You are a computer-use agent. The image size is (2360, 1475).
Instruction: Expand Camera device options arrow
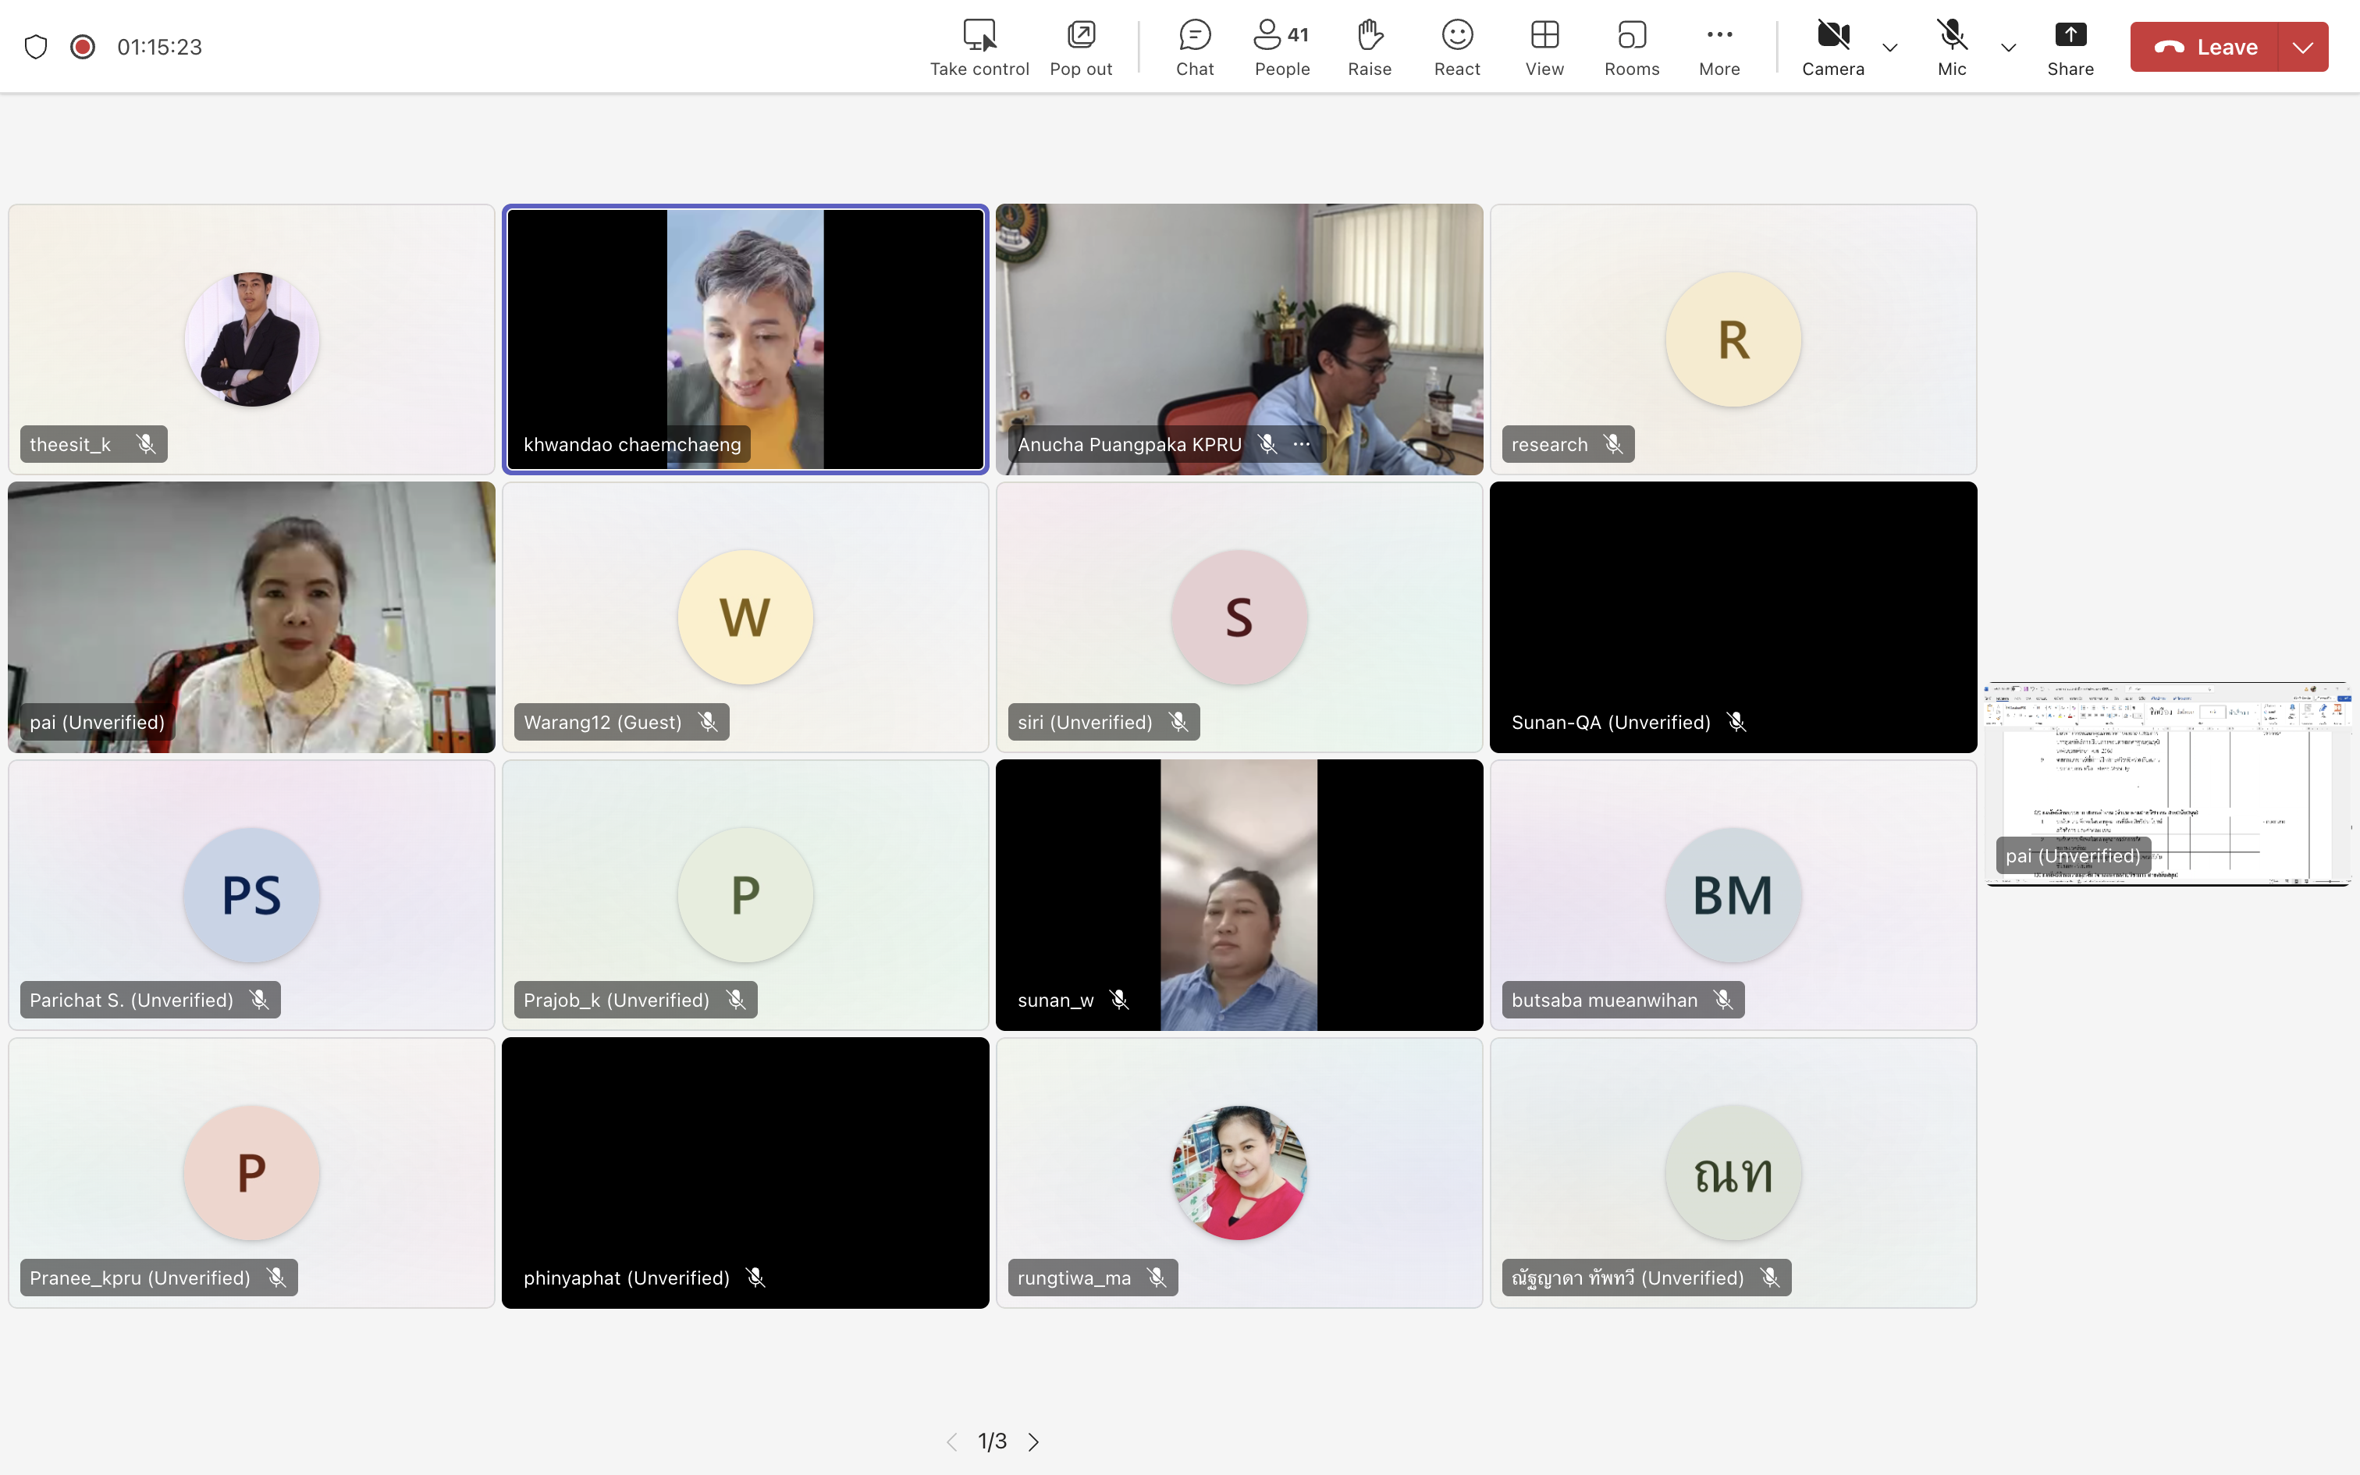tap(1890, 47)
